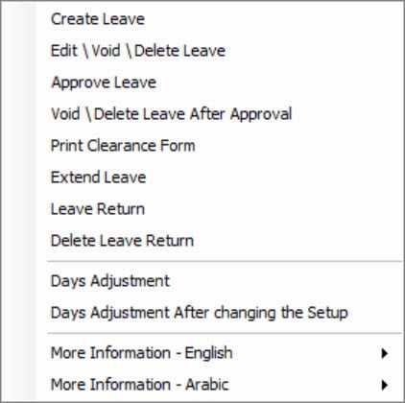Open More Information - English submenu
This screenshot has width=405, height=403.
[x=219, y=353]
